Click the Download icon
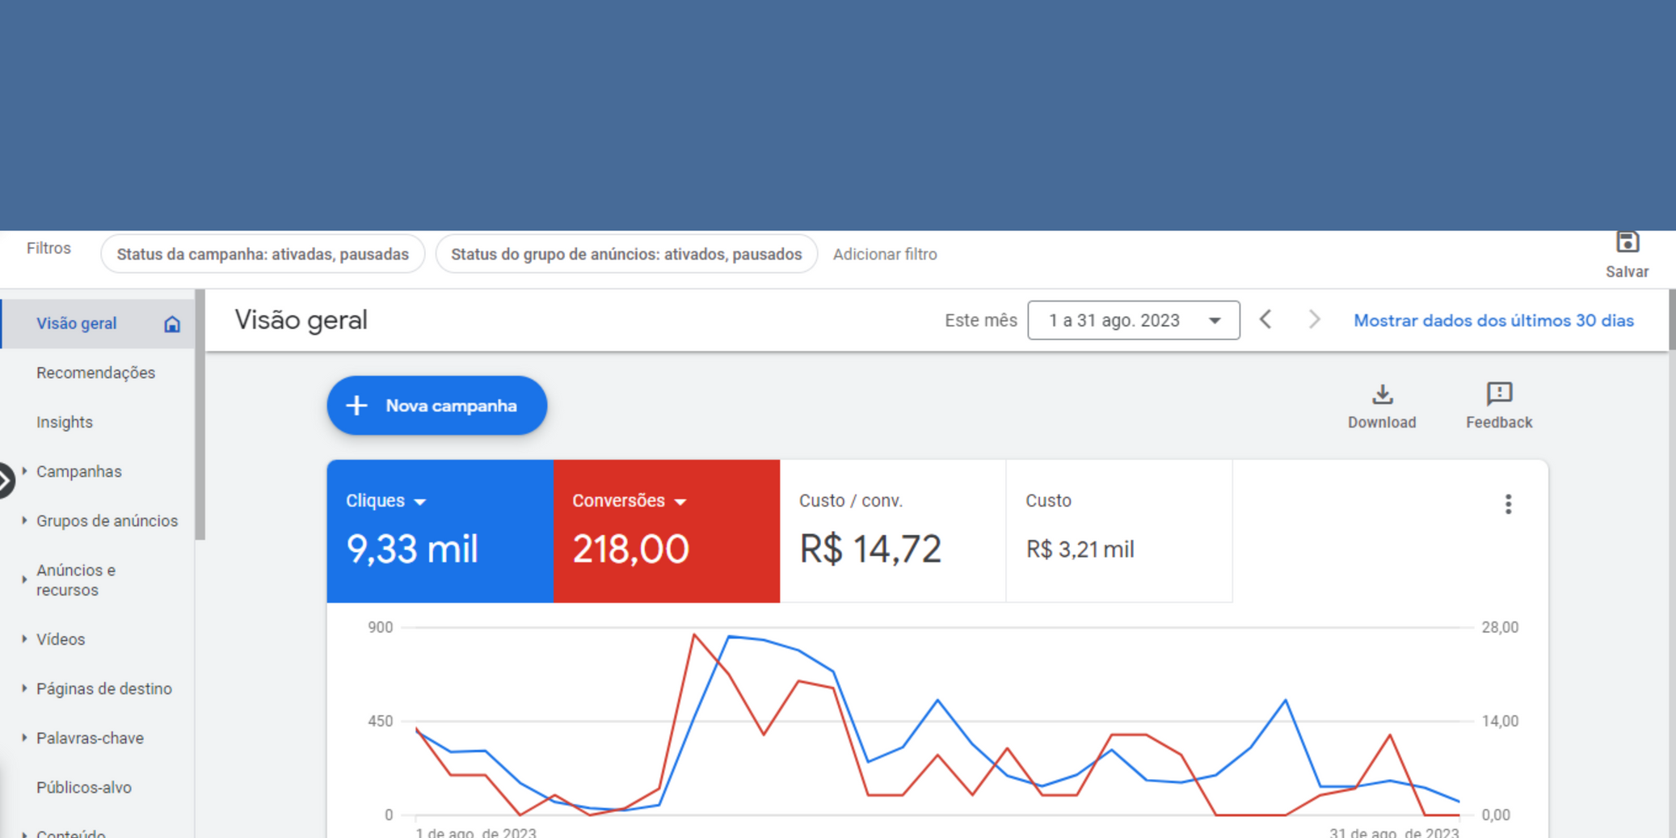Image resolution: width=1676 pixels, height=838 pixels. (x=1382, y=394)
